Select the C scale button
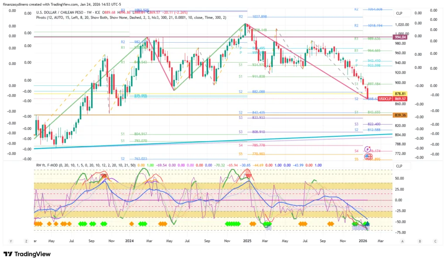 [435, 241]
